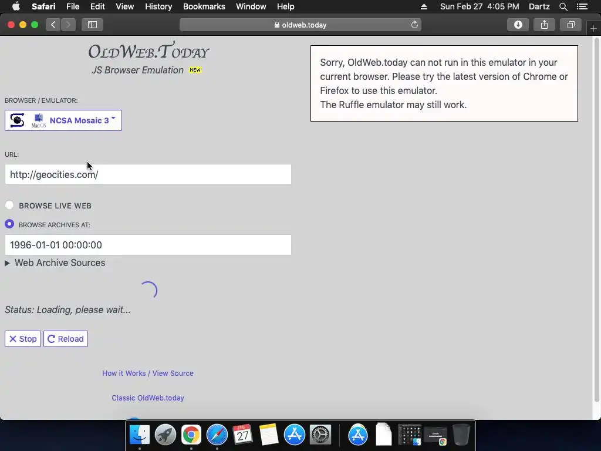
Task: Reload page with address bar reload icon
Action: (414, 25)
